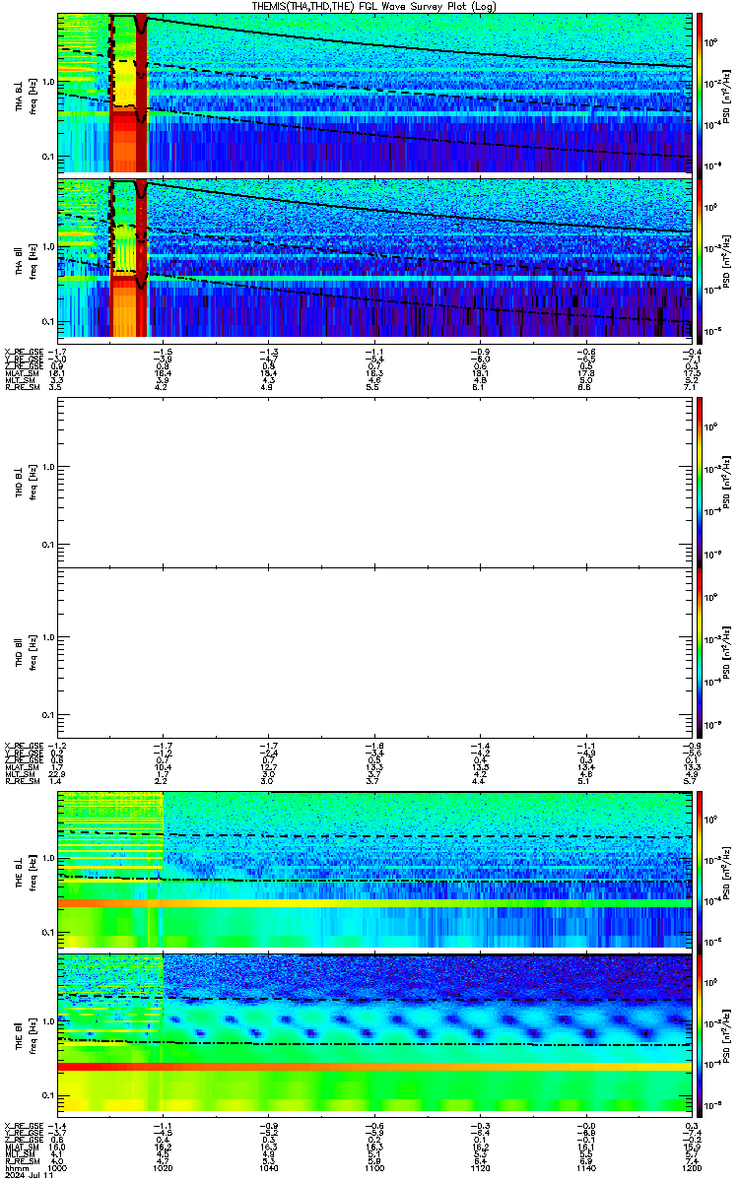Click the 1120 time tick label

point(479,1167)
